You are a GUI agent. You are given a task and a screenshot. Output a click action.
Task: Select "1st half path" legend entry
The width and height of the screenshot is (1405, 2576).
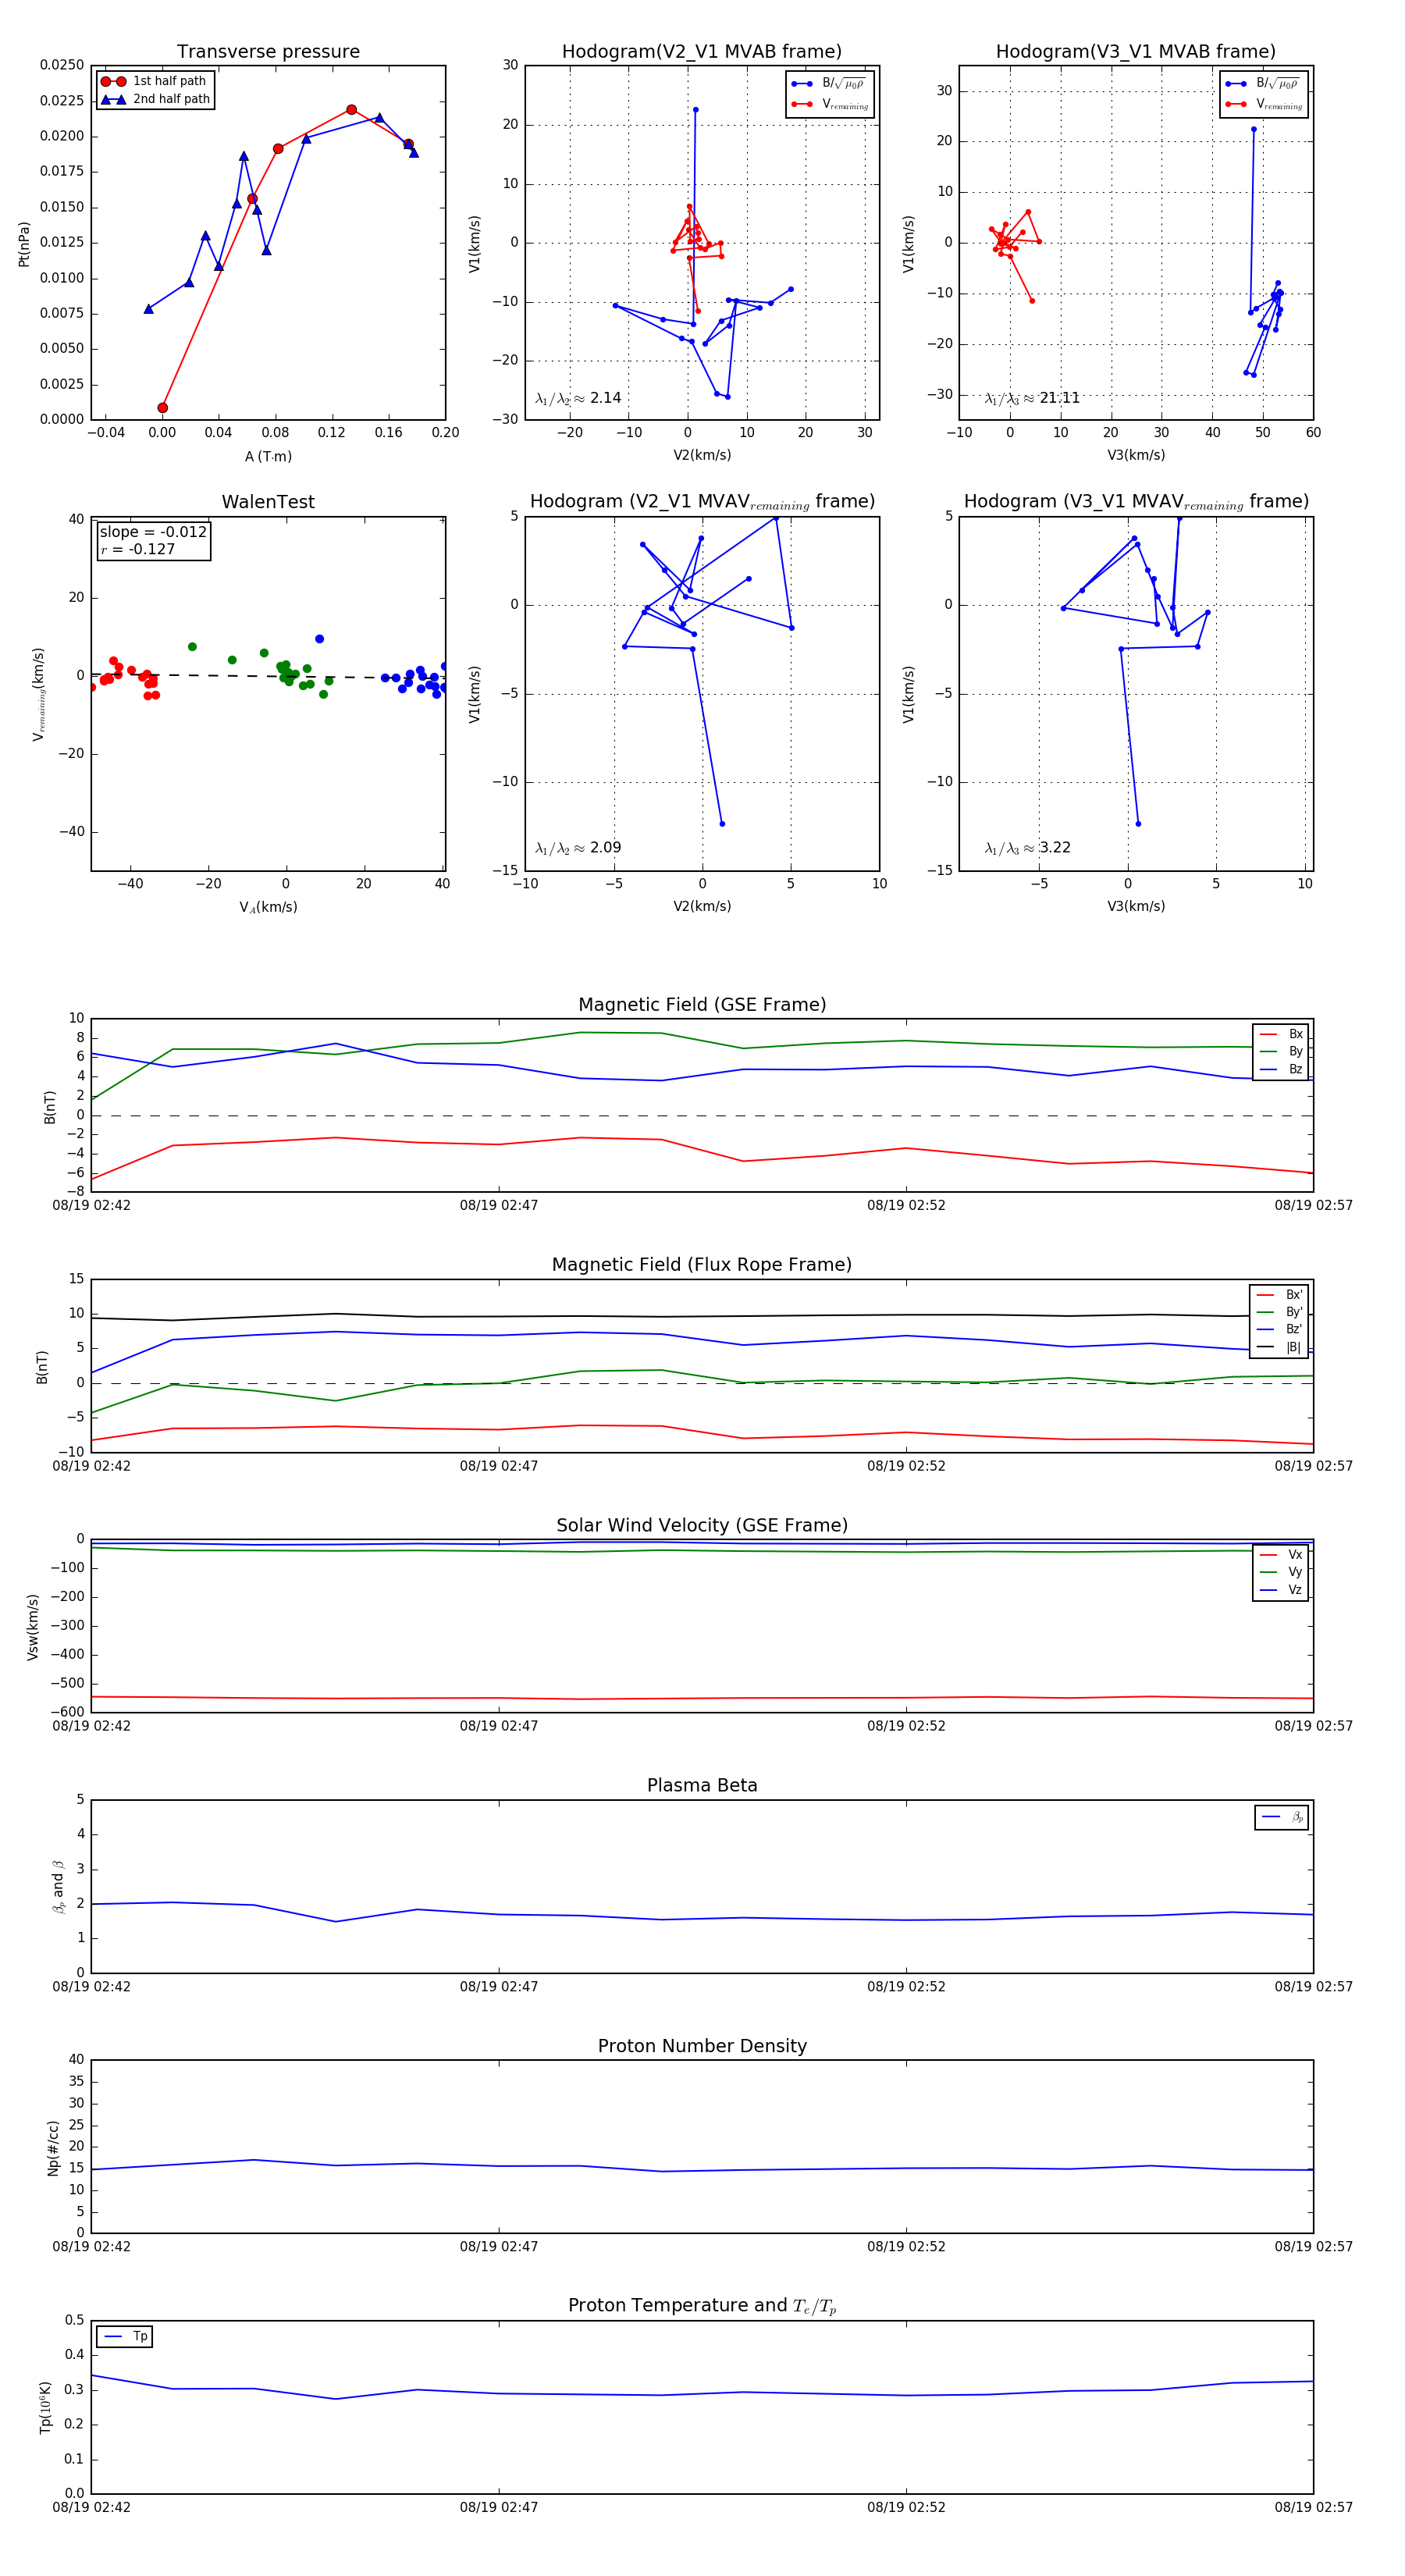(x=154, y=81)
